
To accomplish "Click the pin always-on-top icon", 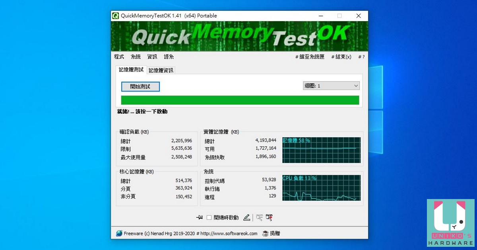I will tap(200, 217).
